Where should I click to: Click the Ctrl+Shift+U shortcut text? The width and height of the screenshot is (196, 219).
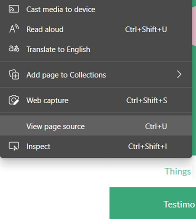click(x=146, y=29)
